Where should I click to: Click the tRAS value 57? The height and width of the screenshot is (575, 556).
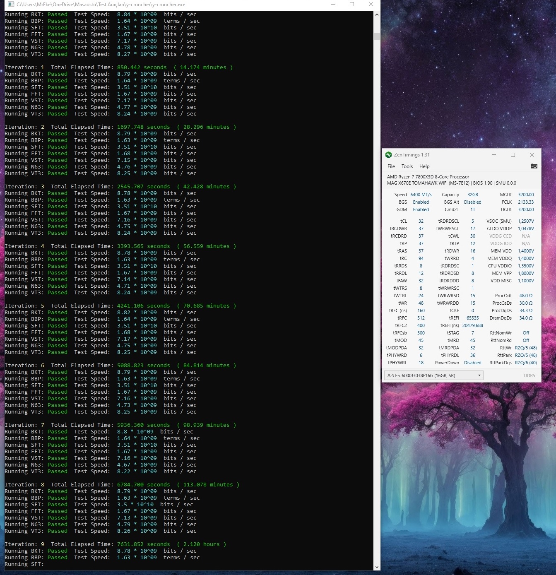[421, 251]
